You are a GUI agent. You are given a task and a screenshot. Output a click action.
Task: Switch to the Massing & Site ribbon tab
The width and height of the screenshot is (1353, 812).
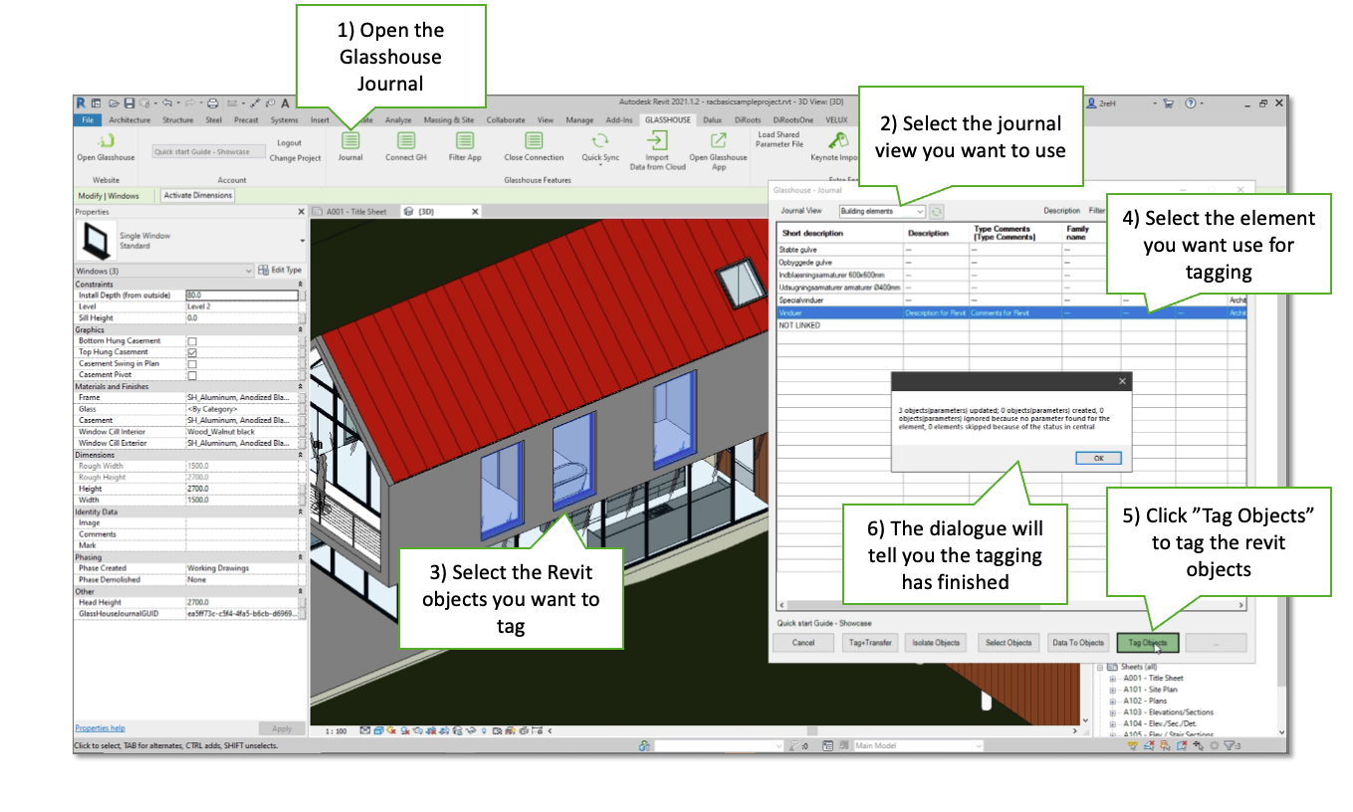449,120
